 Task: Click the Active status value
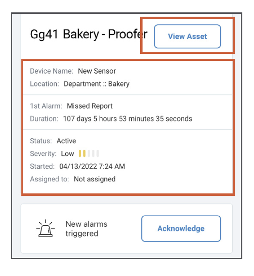pyautogui.click(x=66, y=141)
